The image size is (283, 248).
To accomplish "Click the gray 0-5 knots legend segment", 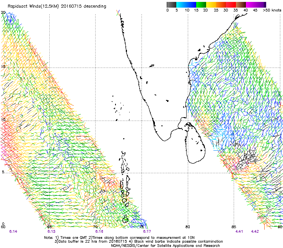I will (x=171, y=5).
